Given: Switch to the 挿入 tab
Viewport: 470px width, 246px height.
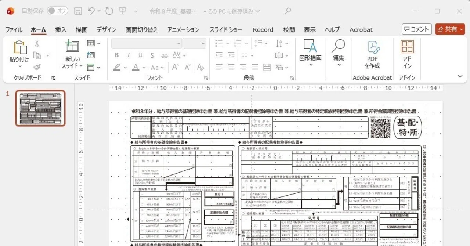Looking at the screenshot, I should (x=61, y=30).
